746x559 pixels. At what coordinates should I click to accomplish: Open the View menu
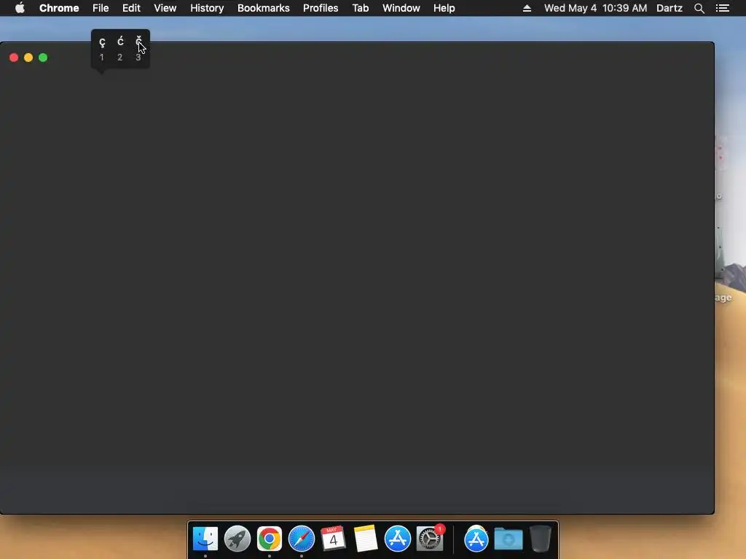coord(165,8)
